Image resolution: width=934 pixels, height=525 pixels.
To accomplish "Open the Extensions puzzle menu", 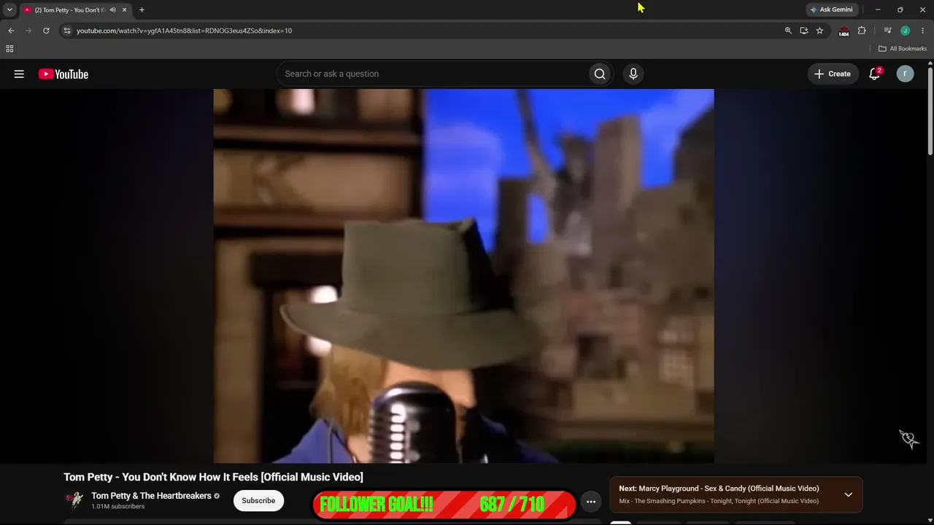I will 862,31.
